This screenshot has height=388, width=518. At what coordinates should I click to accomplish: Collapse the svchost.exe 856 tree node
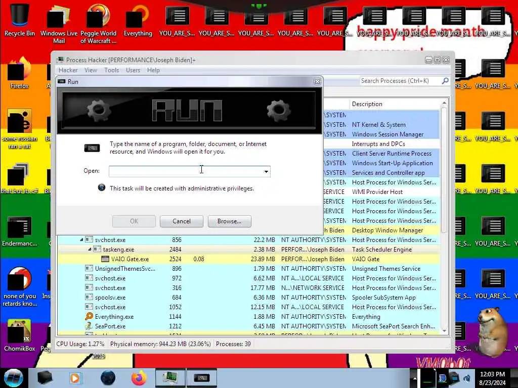[81, 240]
